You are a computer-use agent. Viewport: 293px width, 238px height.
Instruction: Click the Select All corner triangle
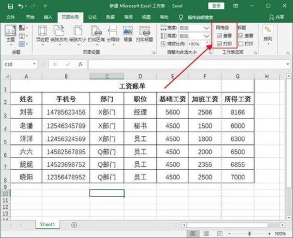pyautogui.click(x=7, y=76)
